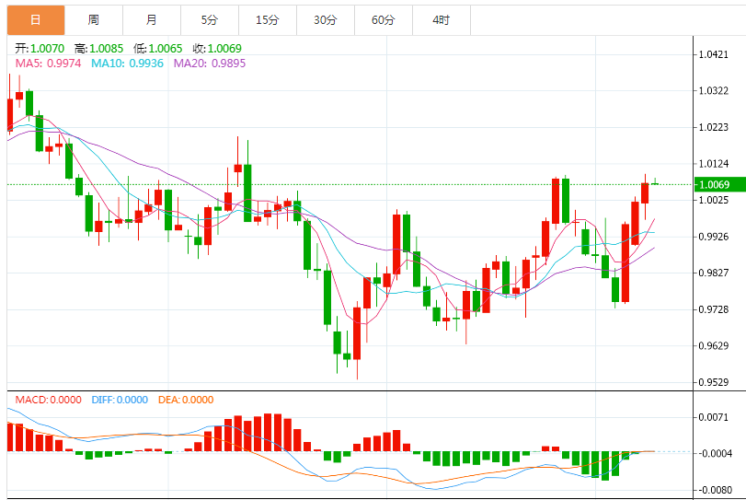
Task: Click the 1.0124 price axis label
Action: point(713,164)
